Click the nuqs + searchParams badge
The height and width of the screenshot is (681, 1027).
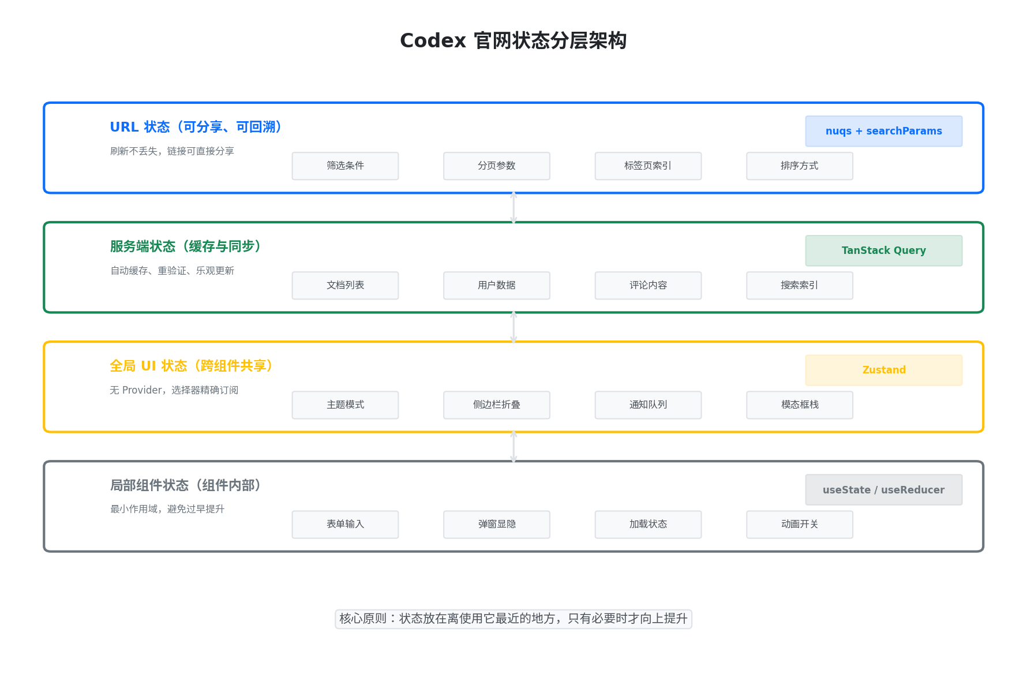click(x=883, y=131)
